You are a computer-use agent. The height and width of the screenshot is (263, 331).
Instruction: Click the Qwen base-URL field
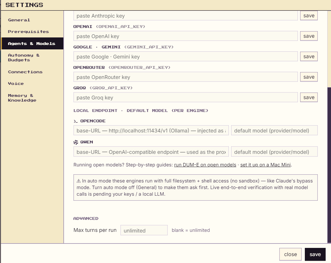pos(151,152)
